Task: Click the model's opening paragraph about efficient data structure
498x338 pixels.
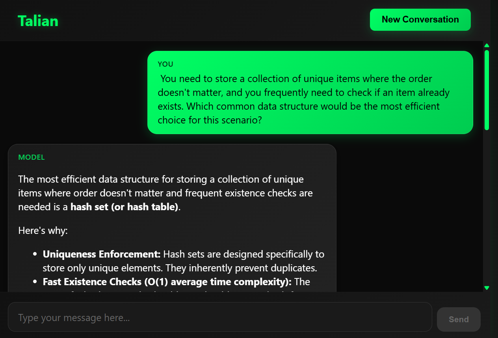Action: pyautogui.click(x=165, y=193)
